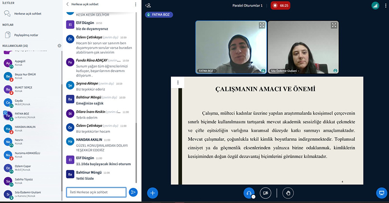Toggle webcam sharing button
389x203 pixels.
pos(266,193)
